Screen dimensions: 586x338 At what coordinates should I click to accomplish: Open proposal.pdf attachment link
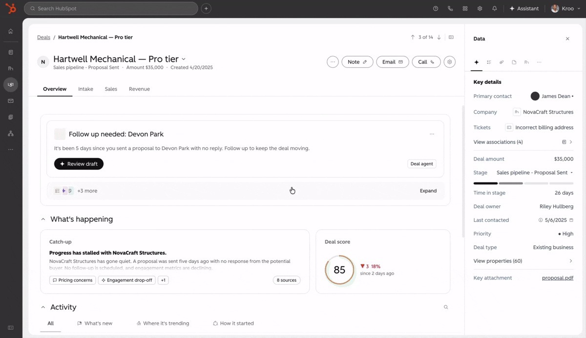tap(558, 278)
